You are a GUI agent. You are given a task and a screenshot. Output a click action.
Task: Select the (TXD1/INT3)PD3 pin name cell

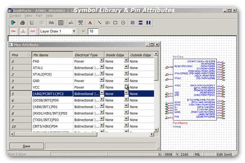point(52,120)
